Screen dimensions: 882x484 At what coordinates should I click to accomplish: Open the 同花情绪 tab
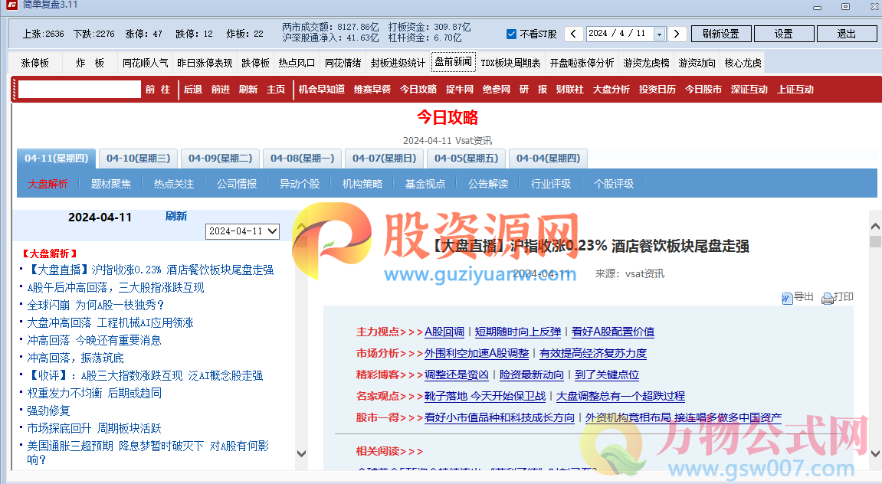pos(343,63)
